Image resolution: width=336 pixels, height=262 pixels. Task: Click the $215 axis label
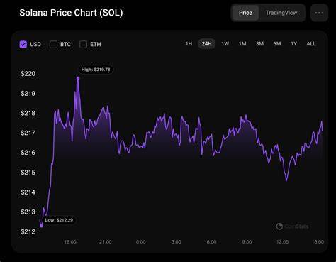(x=28, y=173)
